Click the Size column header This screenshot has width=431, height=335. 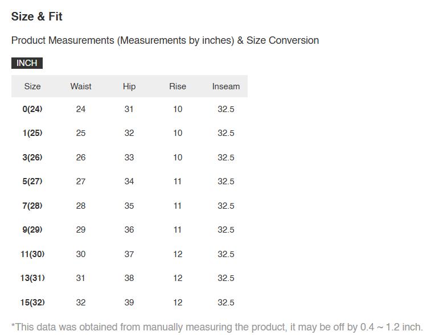(x=32, y=86)
